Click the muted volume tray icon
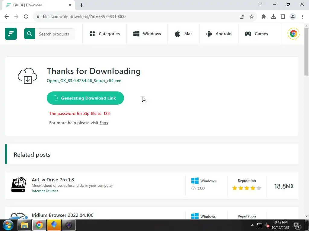This screenshot has height=231, width=309. [267, 225]
